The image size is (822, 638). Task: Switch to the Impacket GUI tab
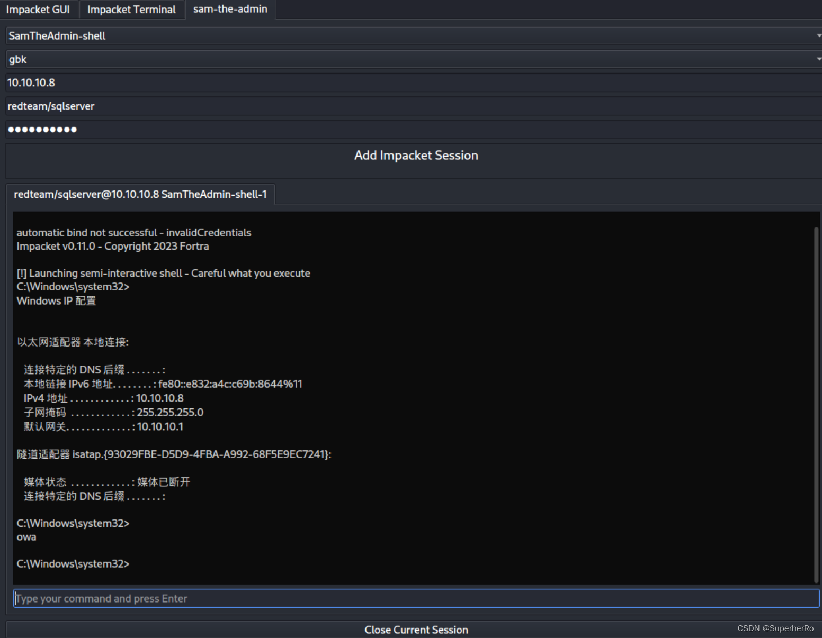click(39, 9)
